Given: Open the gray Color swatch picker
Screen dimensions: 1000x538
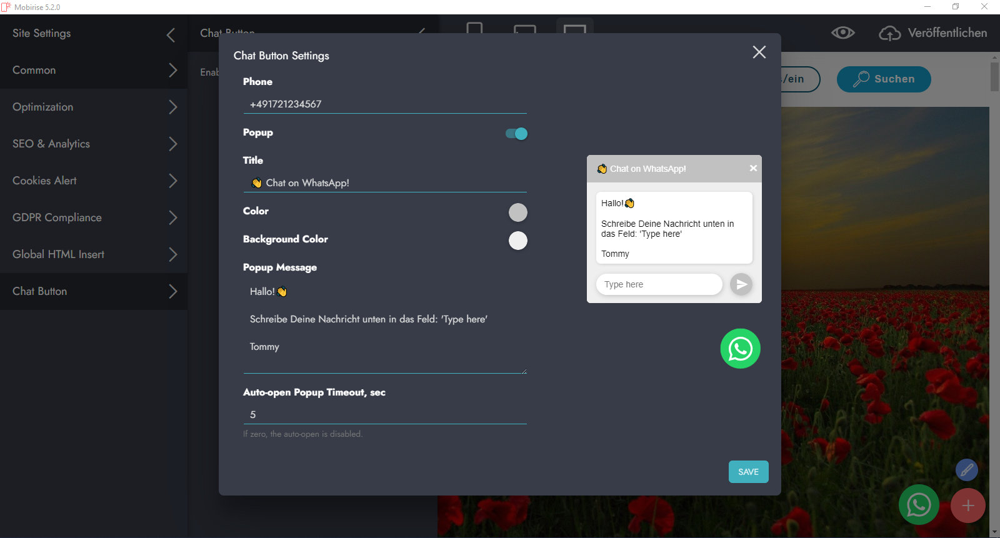Looking at the screenshot, I should 517,212.
